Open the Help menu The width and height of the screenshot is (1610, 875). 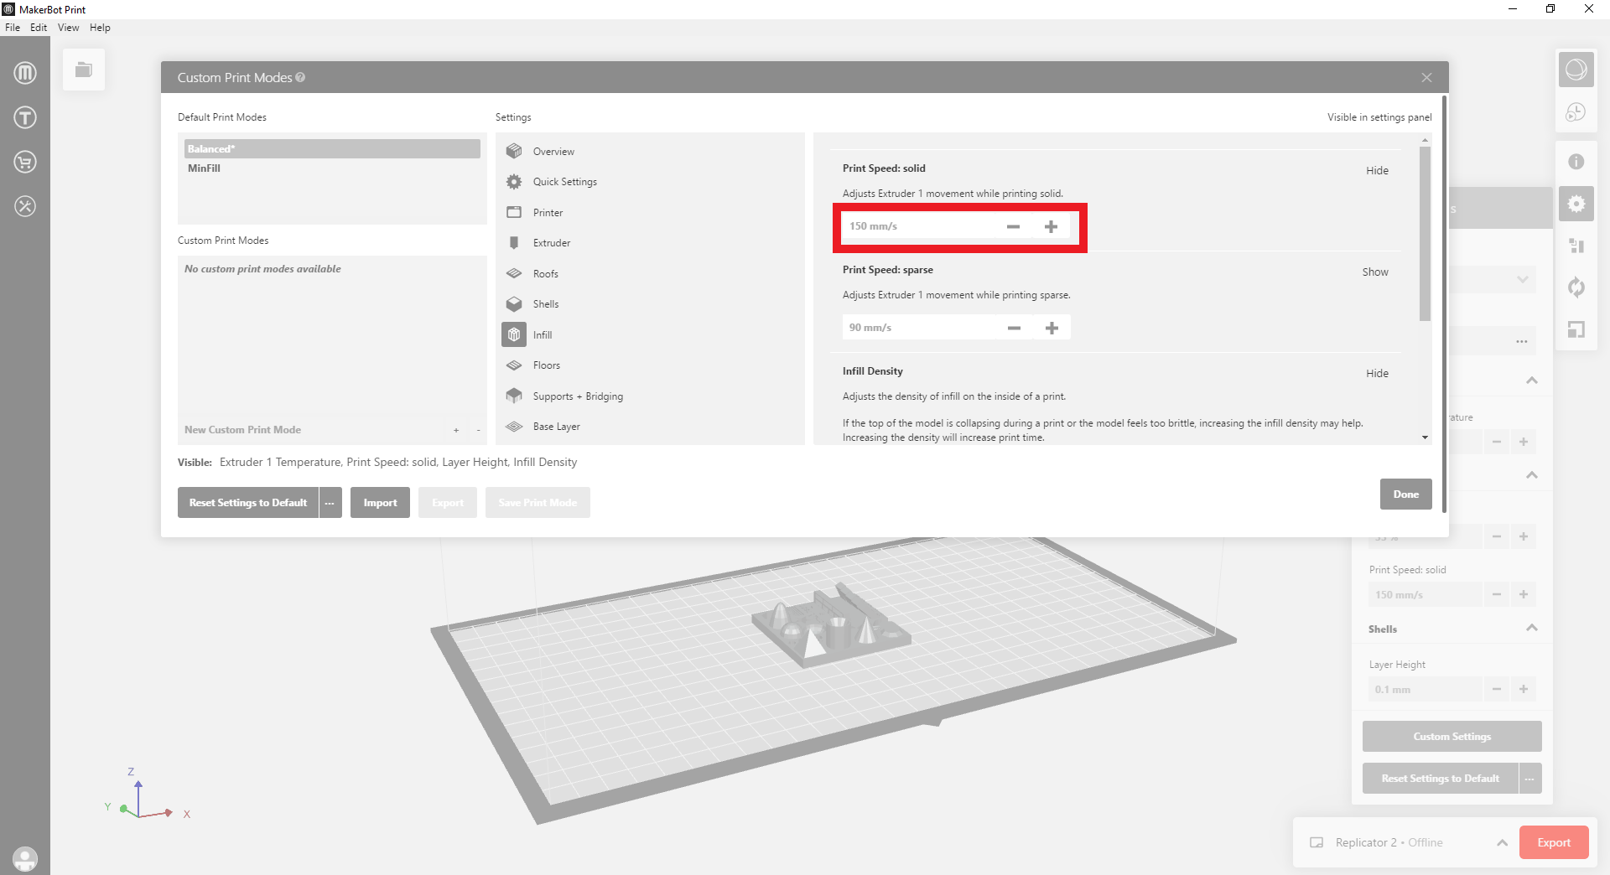pyautogui.click(x=100, y=28)
